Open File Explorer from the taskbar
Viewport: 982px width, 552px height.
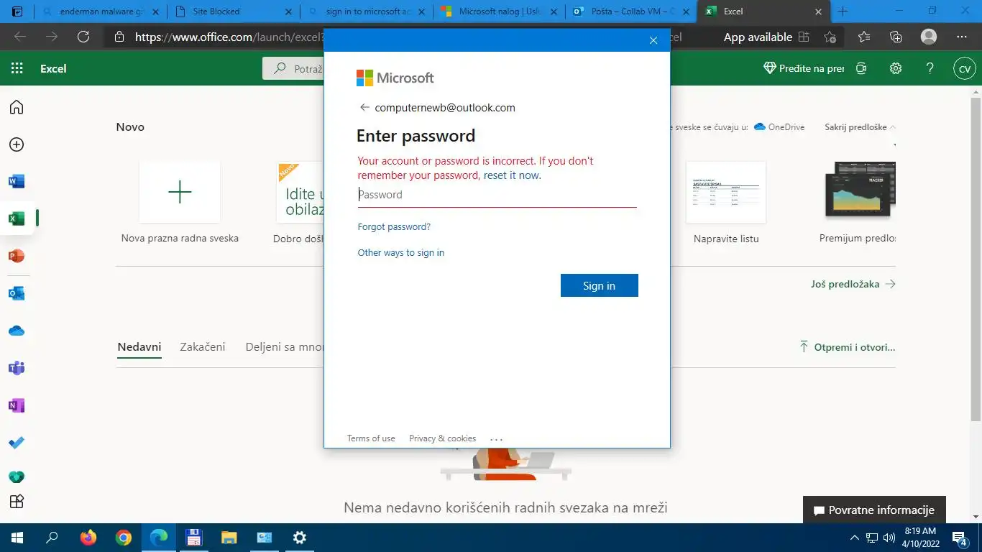pos(229,538)
